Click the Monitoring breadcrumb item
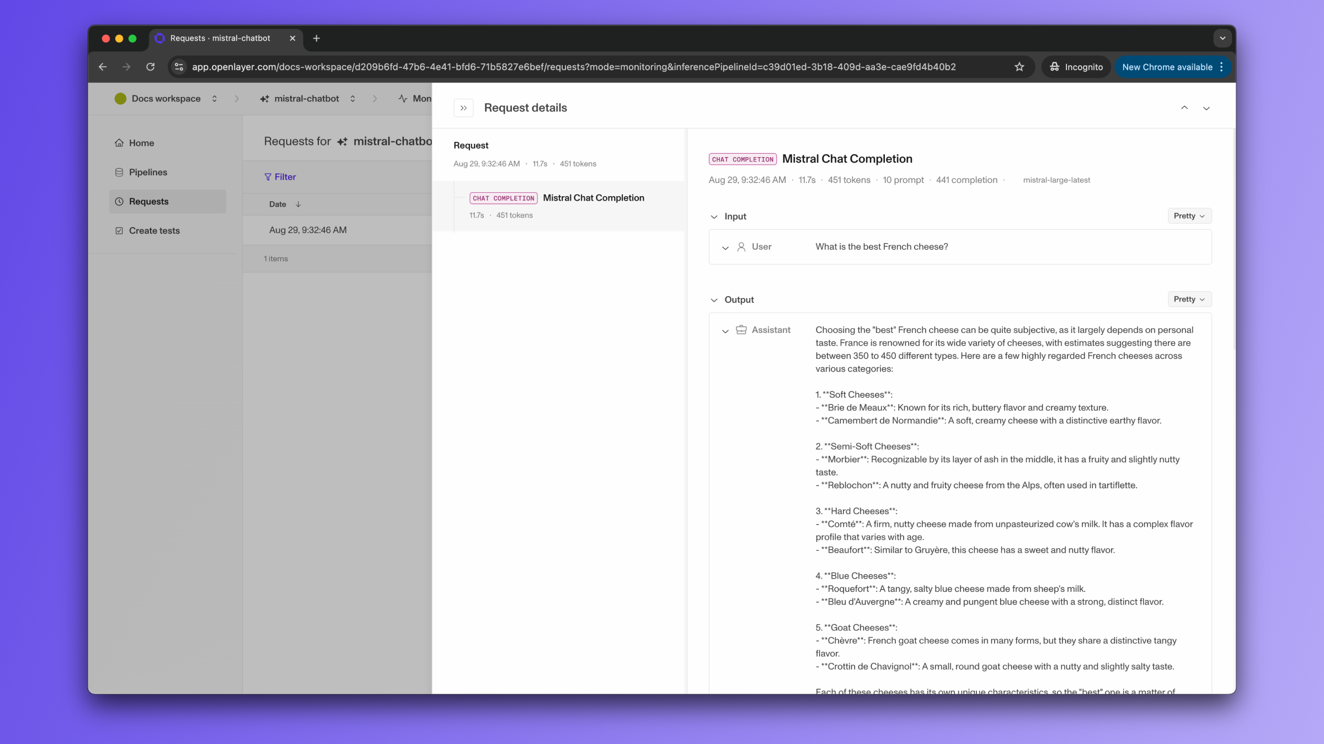1324x744 pixels. pyautogui.click(x=415, y=98)
